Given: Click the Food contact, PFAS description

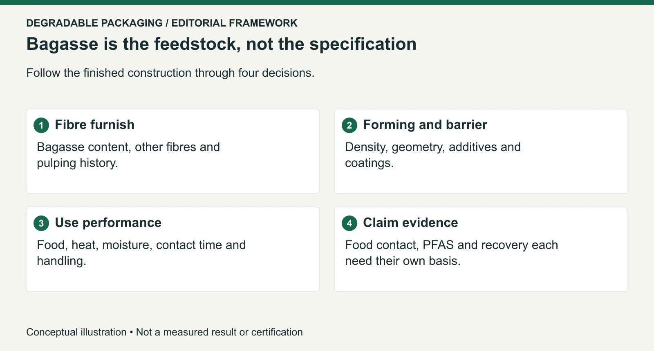Looking at the screenshot, I should pos(452,253).
